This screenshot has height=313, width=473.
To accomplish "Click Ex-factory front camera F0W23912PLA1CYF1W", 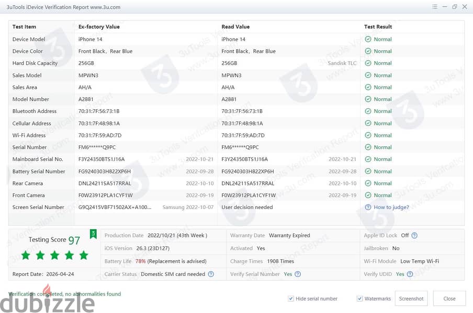I will click(106, 195).
